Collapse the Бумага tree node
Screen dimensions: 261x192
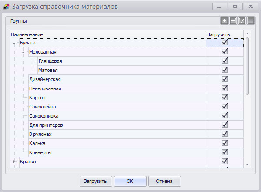(x=14, y=43)
